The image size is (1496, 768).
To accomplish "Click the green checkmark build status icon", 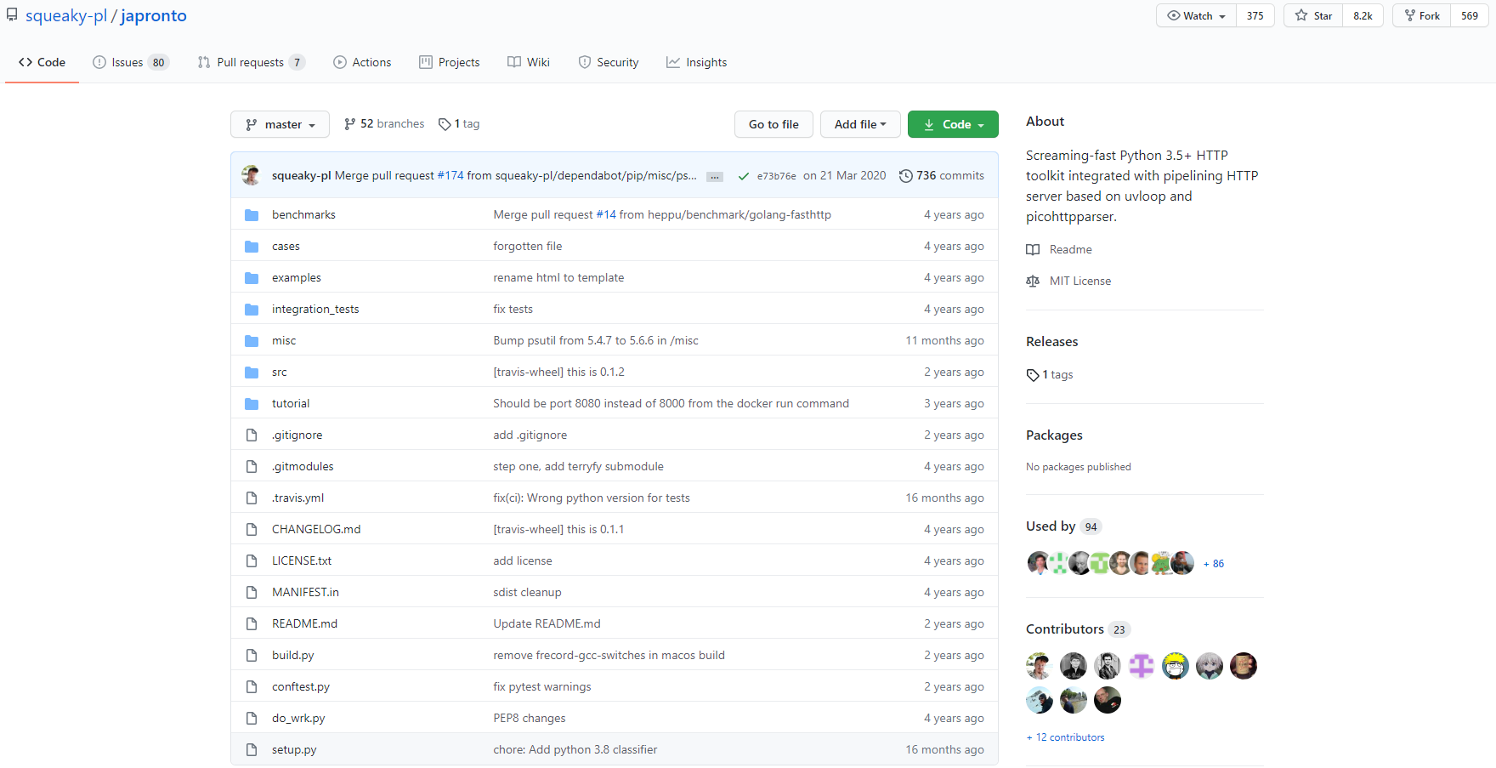I will [744, 175].
